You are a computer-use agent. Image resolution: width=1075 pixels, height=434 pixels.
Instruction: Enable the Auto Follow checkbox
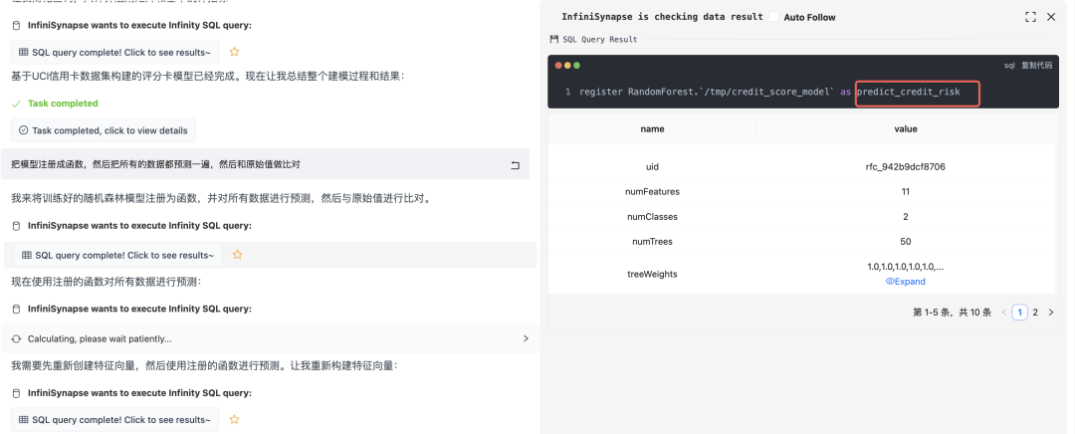click(x=773, y=17)
